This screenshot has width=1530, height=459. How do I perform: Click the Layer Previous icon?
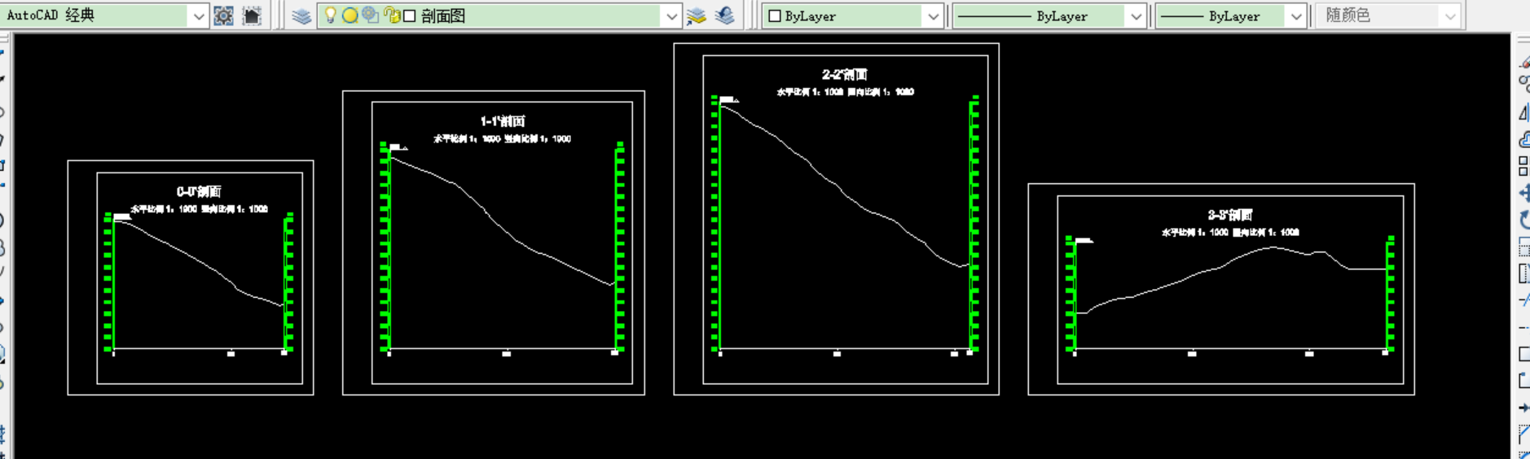click(x=724, y=15)
